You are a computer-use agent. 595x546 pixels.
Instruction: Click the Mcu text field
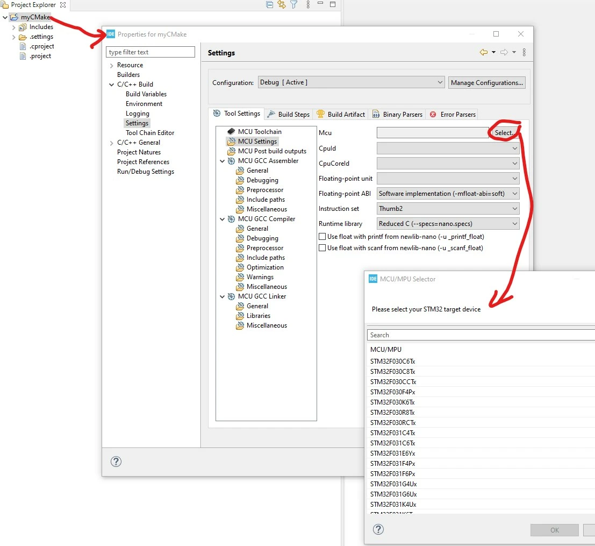coord(433,132)
